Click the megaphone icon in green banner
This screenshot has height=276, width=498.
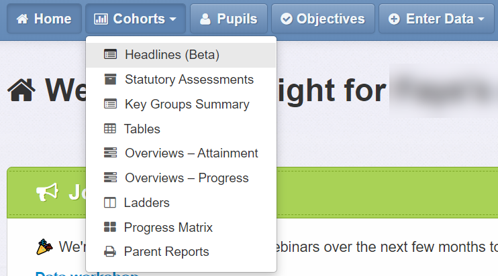(x=47, y=192)
